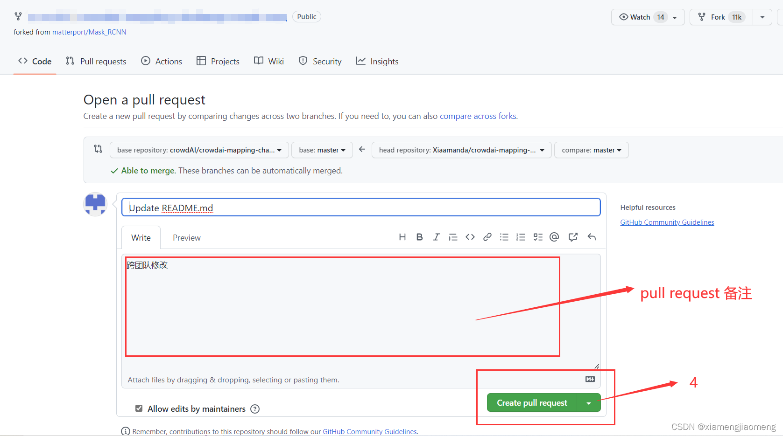Click the user avatar thumbnail
The height and width of the screenshot is (436, 783).
tap(95, 204)
